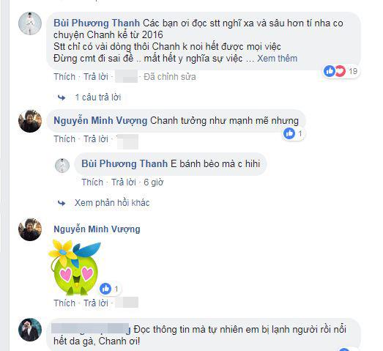Open 'Đã chỉnh sửa' edit history
Image resolution: width=383 pixels, height=351 pixels.
click(x=170, y=77)
